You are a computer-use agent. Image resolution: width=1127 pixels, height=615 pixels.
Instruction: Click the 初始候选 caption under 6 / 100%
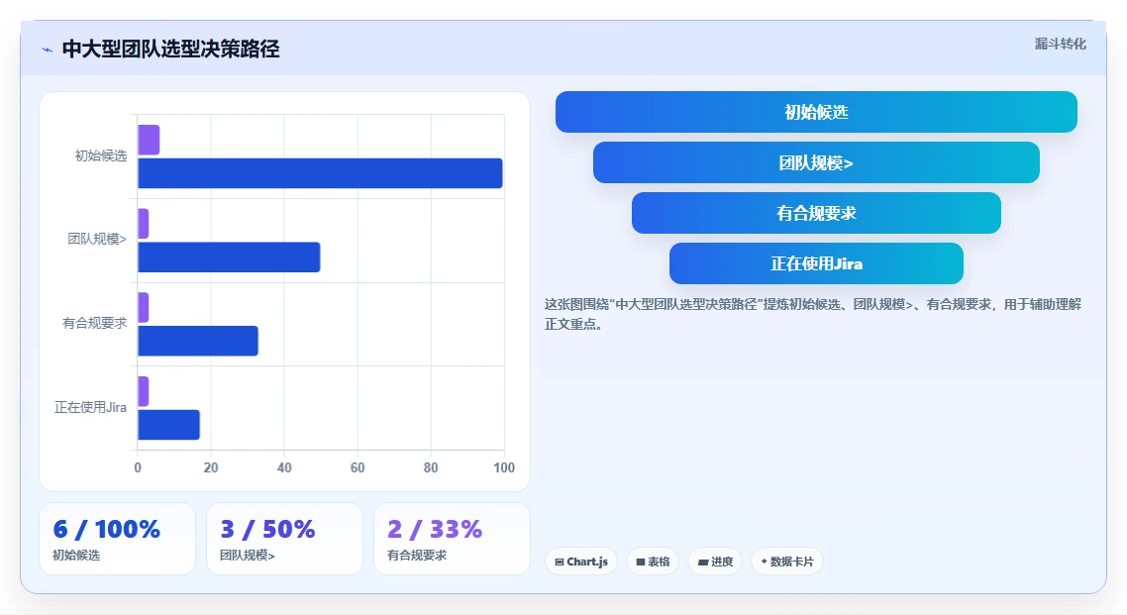click(76, 556)
